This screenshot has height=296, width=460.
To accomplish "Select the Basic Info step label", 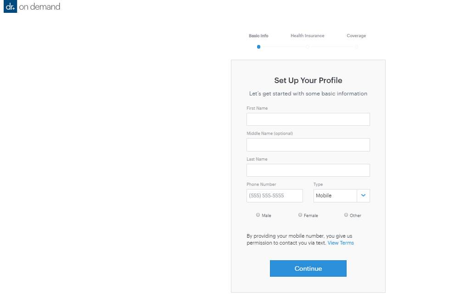I will point(258,36).
